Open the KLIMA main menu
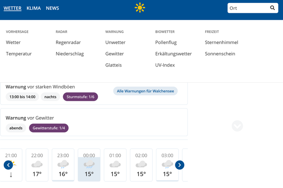The image size is (283, 188). pyautogui.click(x=34, y=8)
